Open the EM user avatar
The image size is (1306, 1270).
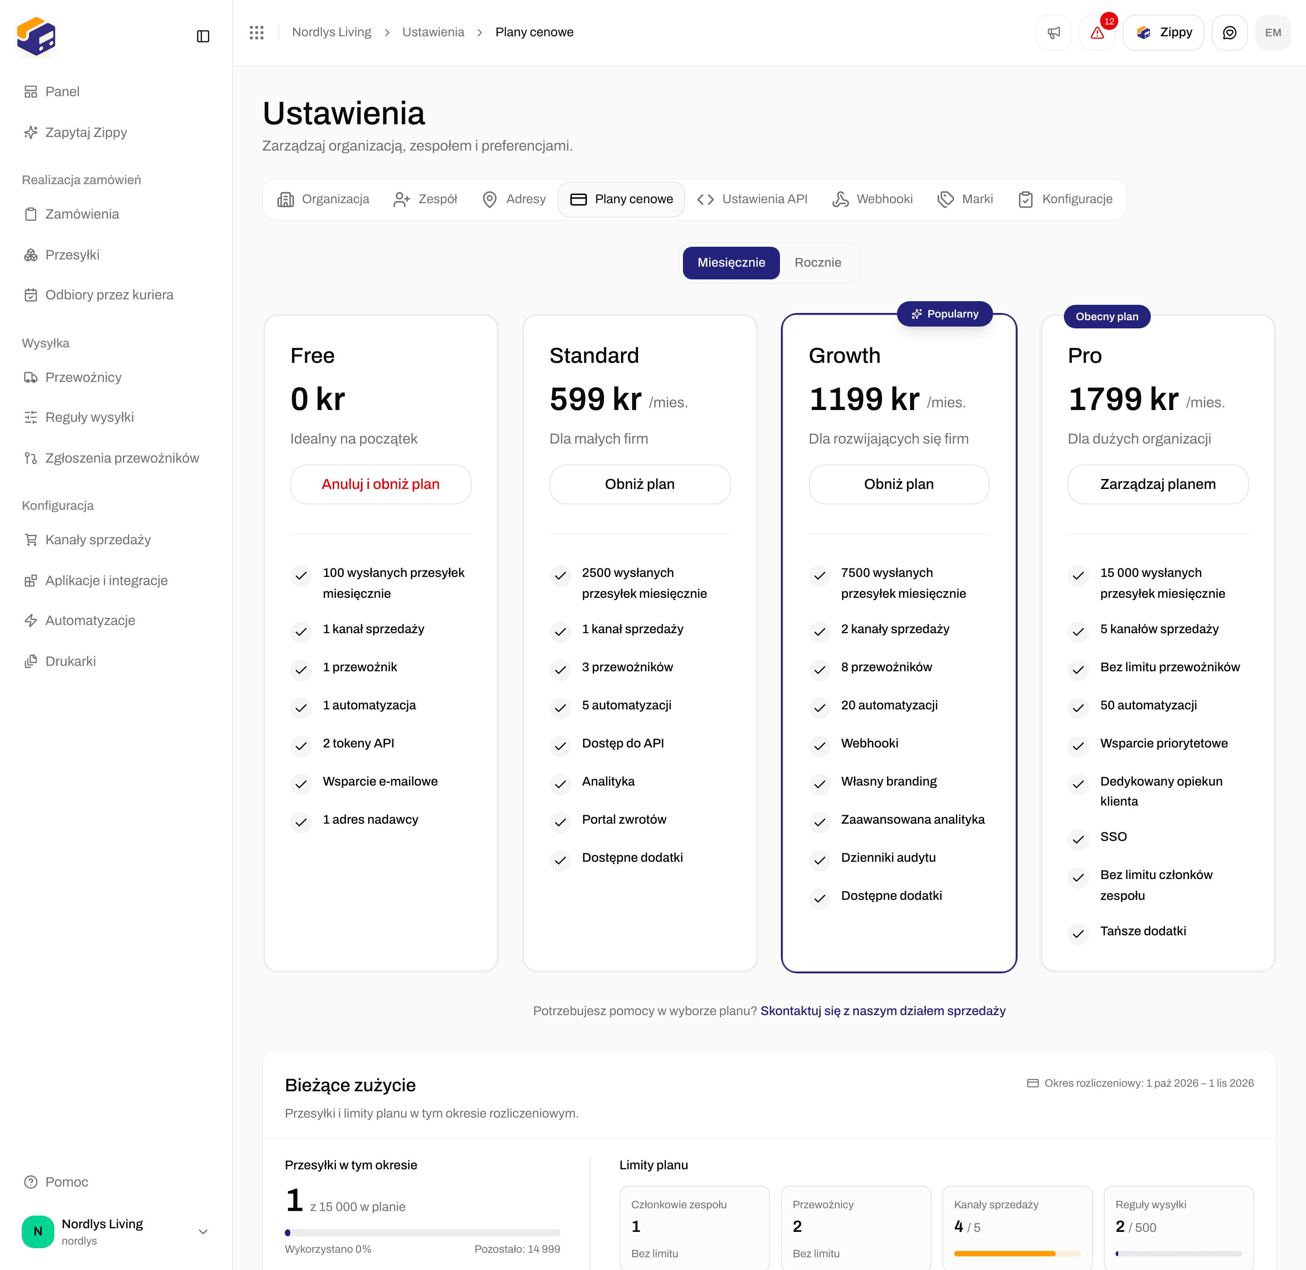click(x=1272, y=33)
